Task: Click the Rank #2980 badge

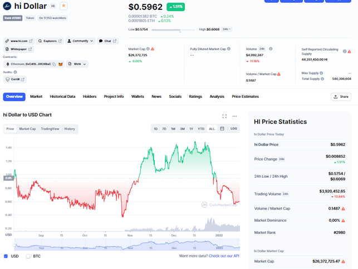Action: coord(13,18)
